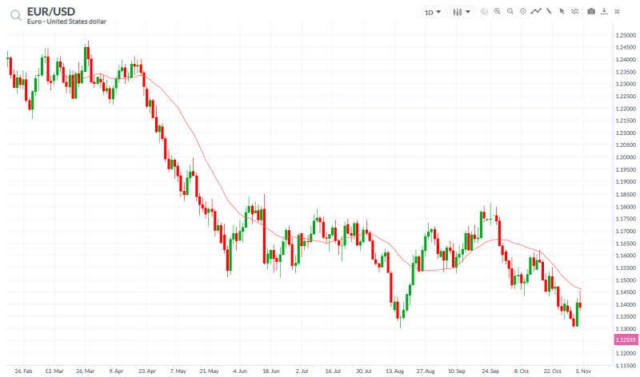Viewport: 640px width, 377px height.
Task: Expand the candlestick chart type dropdown
Action: coord(461,12)
